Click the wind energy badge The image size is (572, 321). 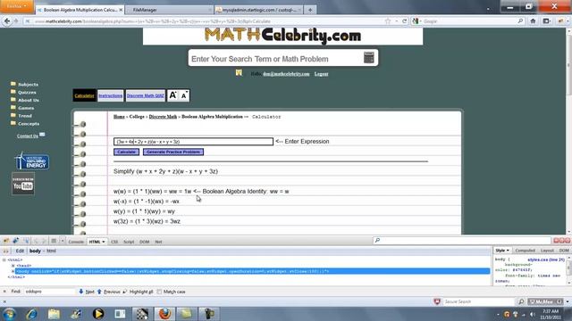pos(32,161)
